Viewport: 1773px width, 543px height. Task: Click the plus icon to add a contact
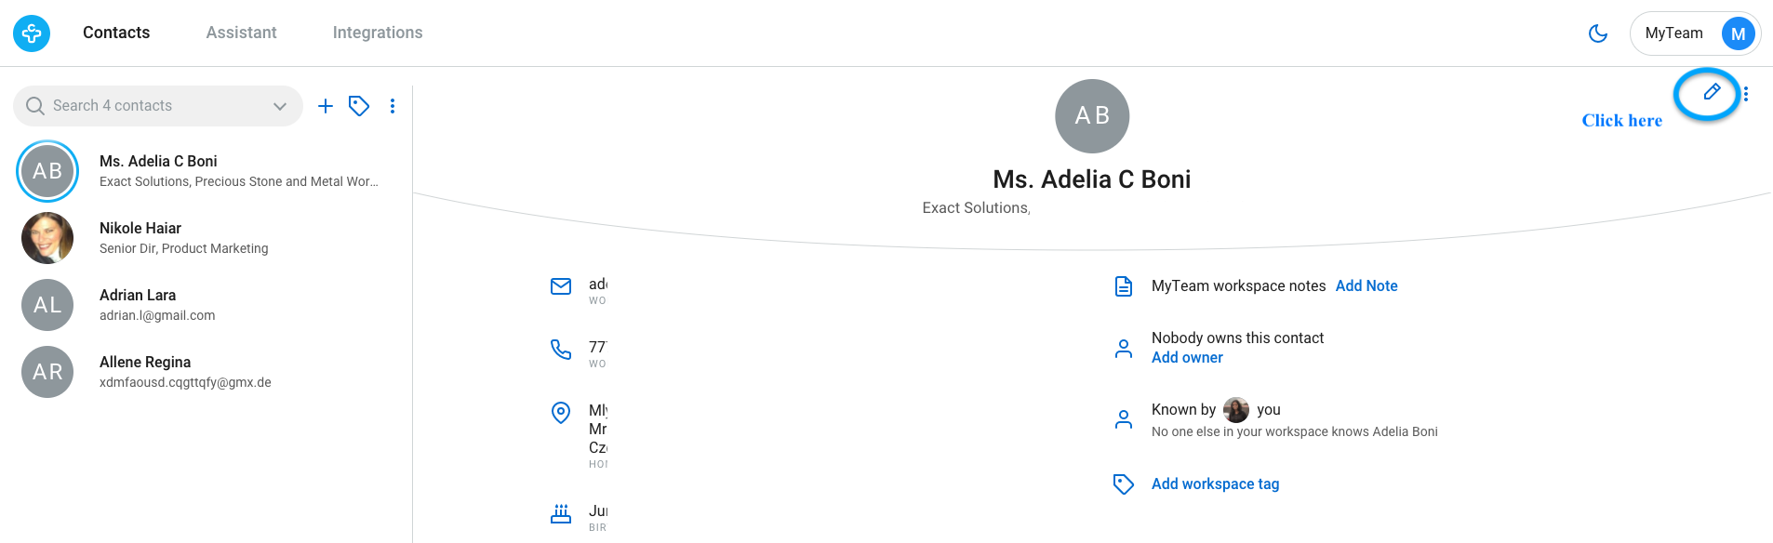point(326,106)
